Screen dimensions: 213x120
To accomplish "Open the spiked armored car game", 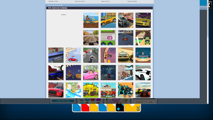I will pos(126,20).
